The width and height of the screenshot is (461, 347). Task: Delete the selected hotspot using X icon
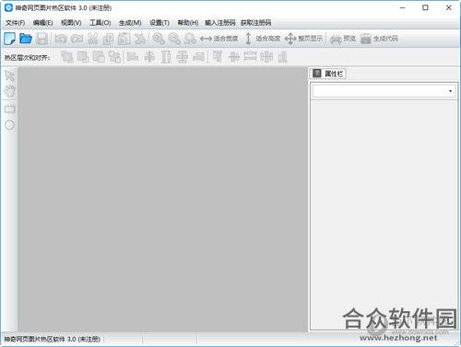tap(140, 39)
